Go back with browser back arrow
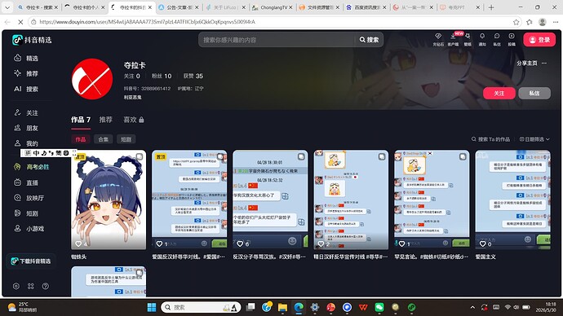The width and height of the screenshot is (563, 316). (7, 22)
